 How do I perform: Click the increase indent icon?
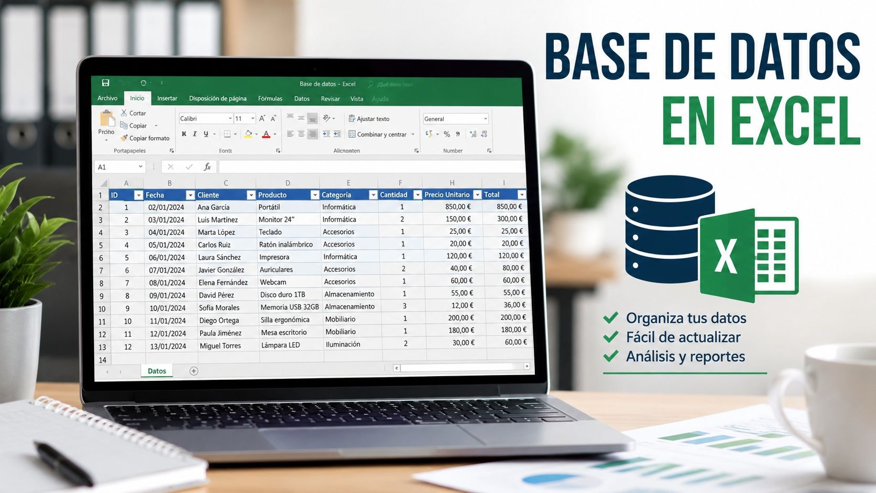(x=337, y=134)
